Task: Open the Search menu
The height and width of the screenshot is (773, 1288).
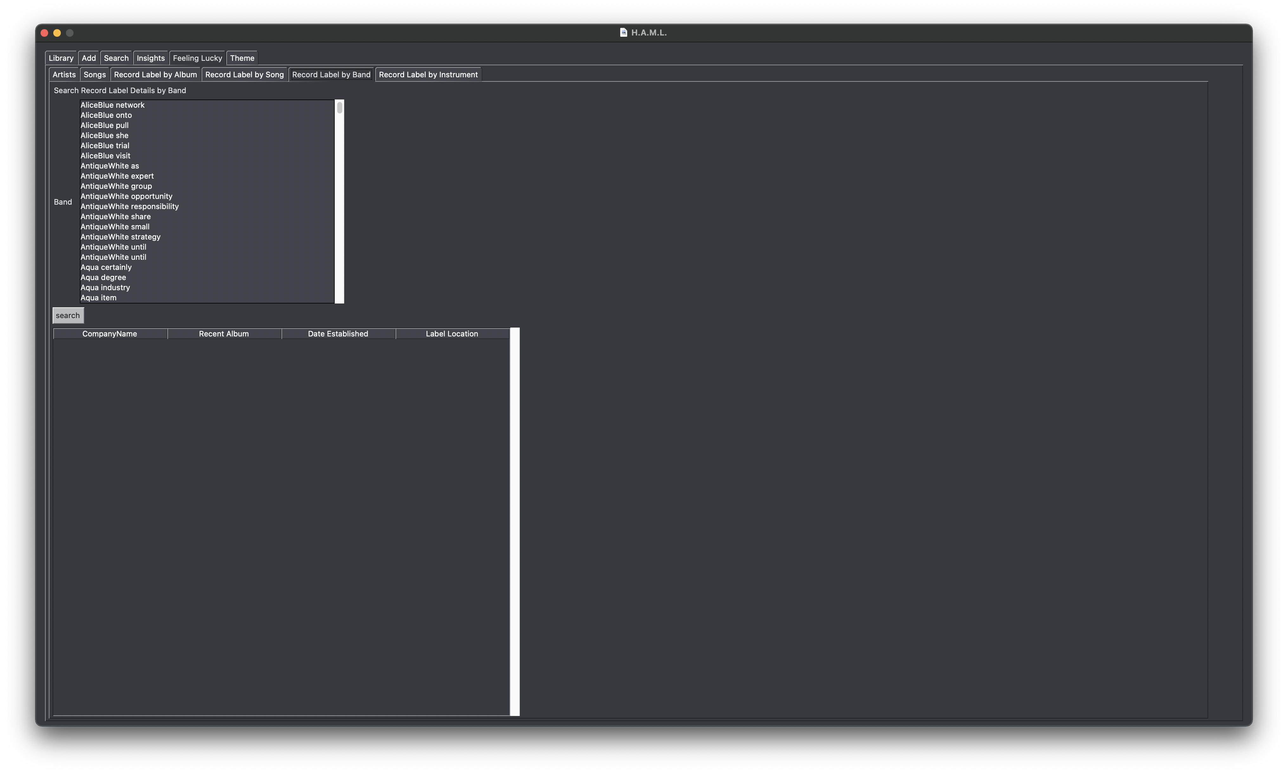Action: [115, 57]
